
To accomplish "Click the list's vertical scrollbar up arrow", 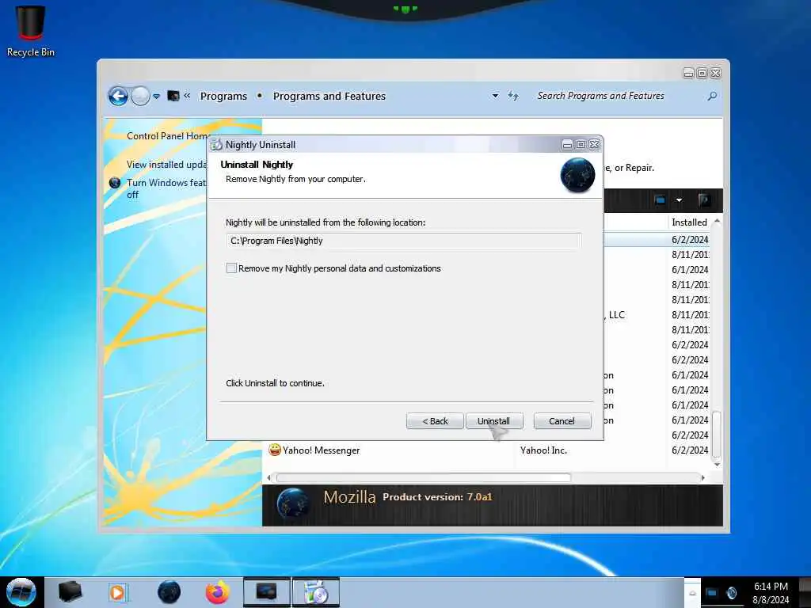I will click(717, 221).
